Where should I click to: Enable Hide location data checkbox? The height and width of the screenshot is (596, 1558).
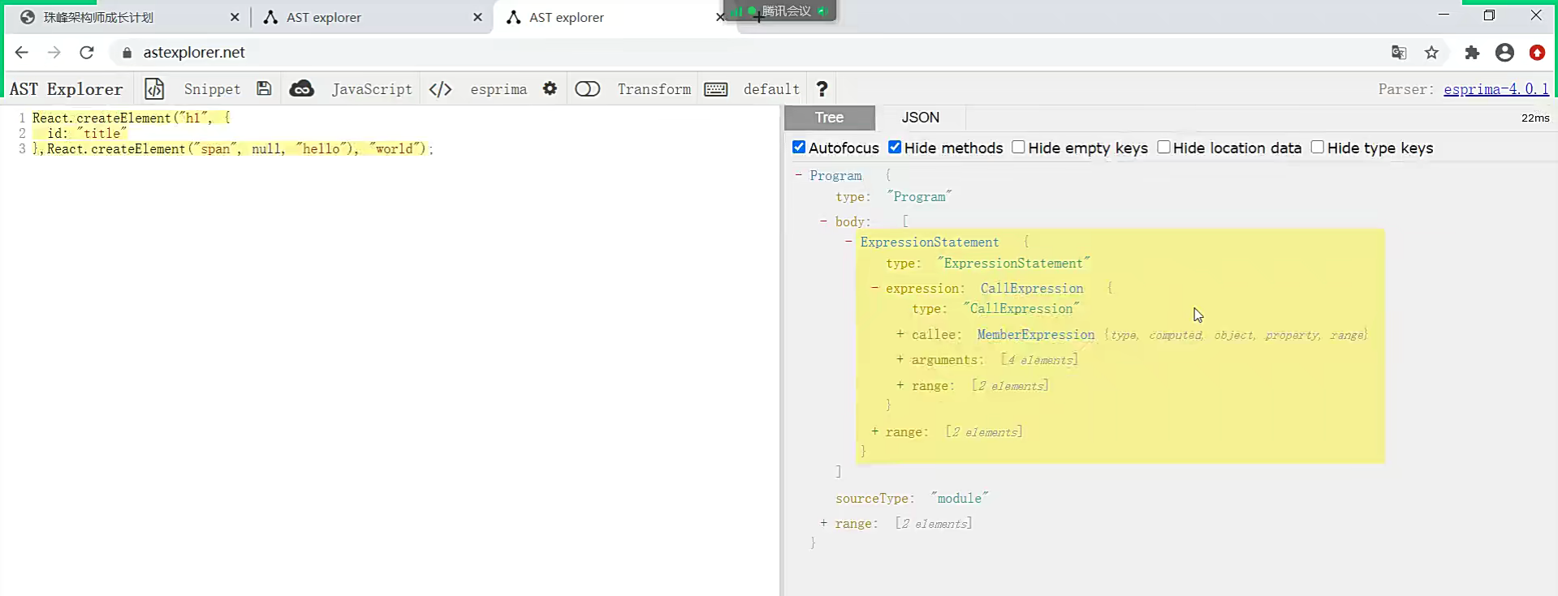point(1163,147)
